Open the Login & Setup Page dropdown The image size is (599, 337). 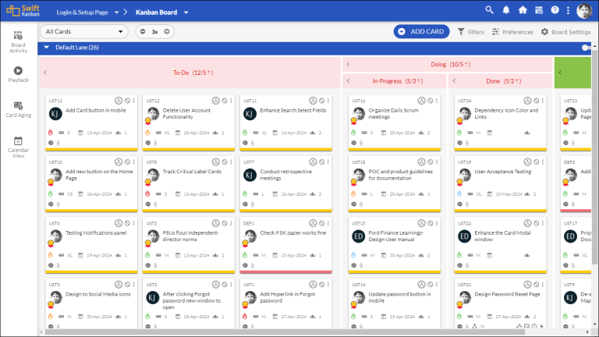[x=116, y=12]
